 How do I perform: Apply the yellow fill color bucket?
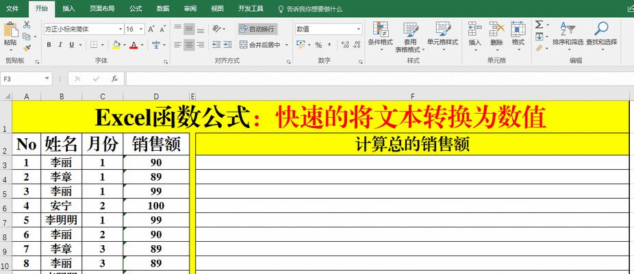tap(116, 45)
